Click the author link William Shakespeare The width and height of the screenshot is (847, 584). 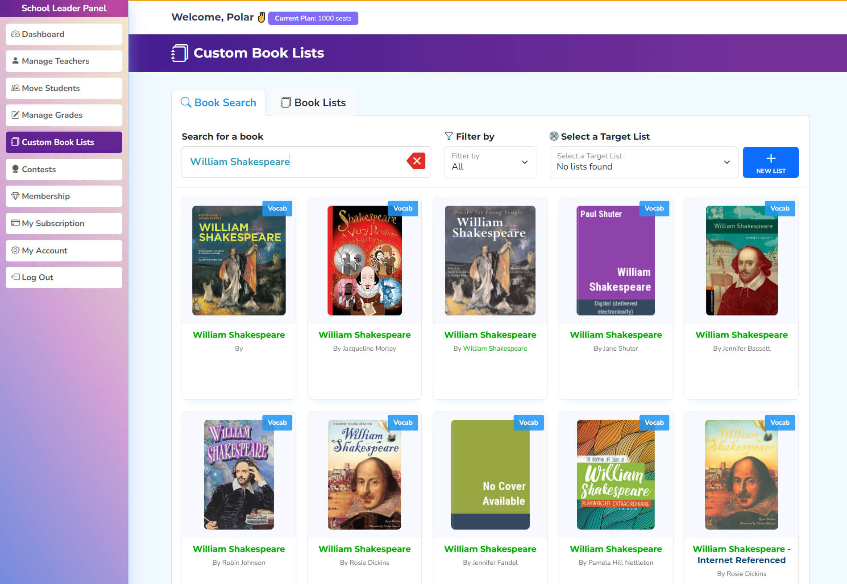point(495,348)
